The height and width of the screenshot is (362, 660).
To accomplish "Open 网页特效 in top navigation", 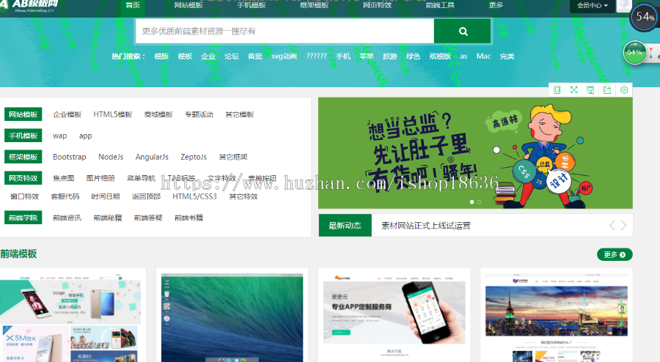I will 377,5.
